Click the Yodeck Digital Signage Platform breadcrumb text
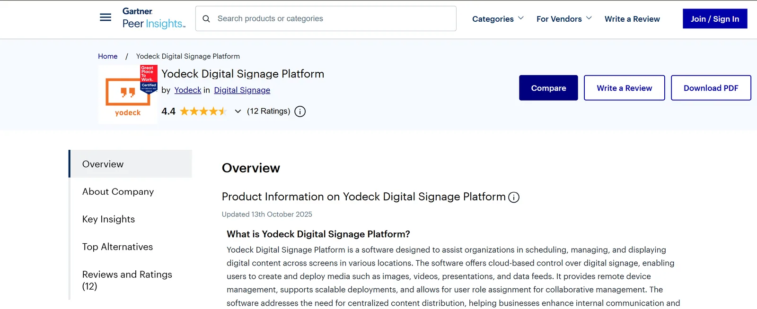The image size is (757, 309). pyautogui.click(x=188, y=56)
